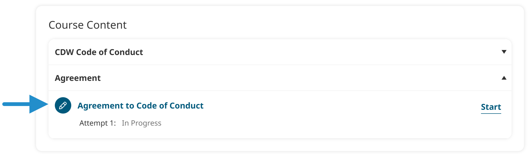This screenshot has height=157, width=530.
Task: Click the upward arrow on the Agreement row
Action: 504,78
